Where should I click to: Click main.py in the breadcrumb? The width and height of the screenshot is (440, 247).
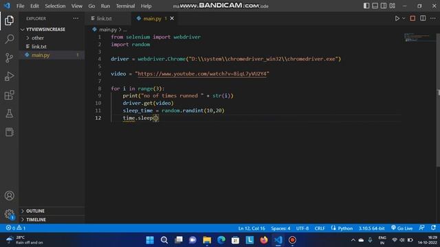pyautogui.click(x=108, y=30)
